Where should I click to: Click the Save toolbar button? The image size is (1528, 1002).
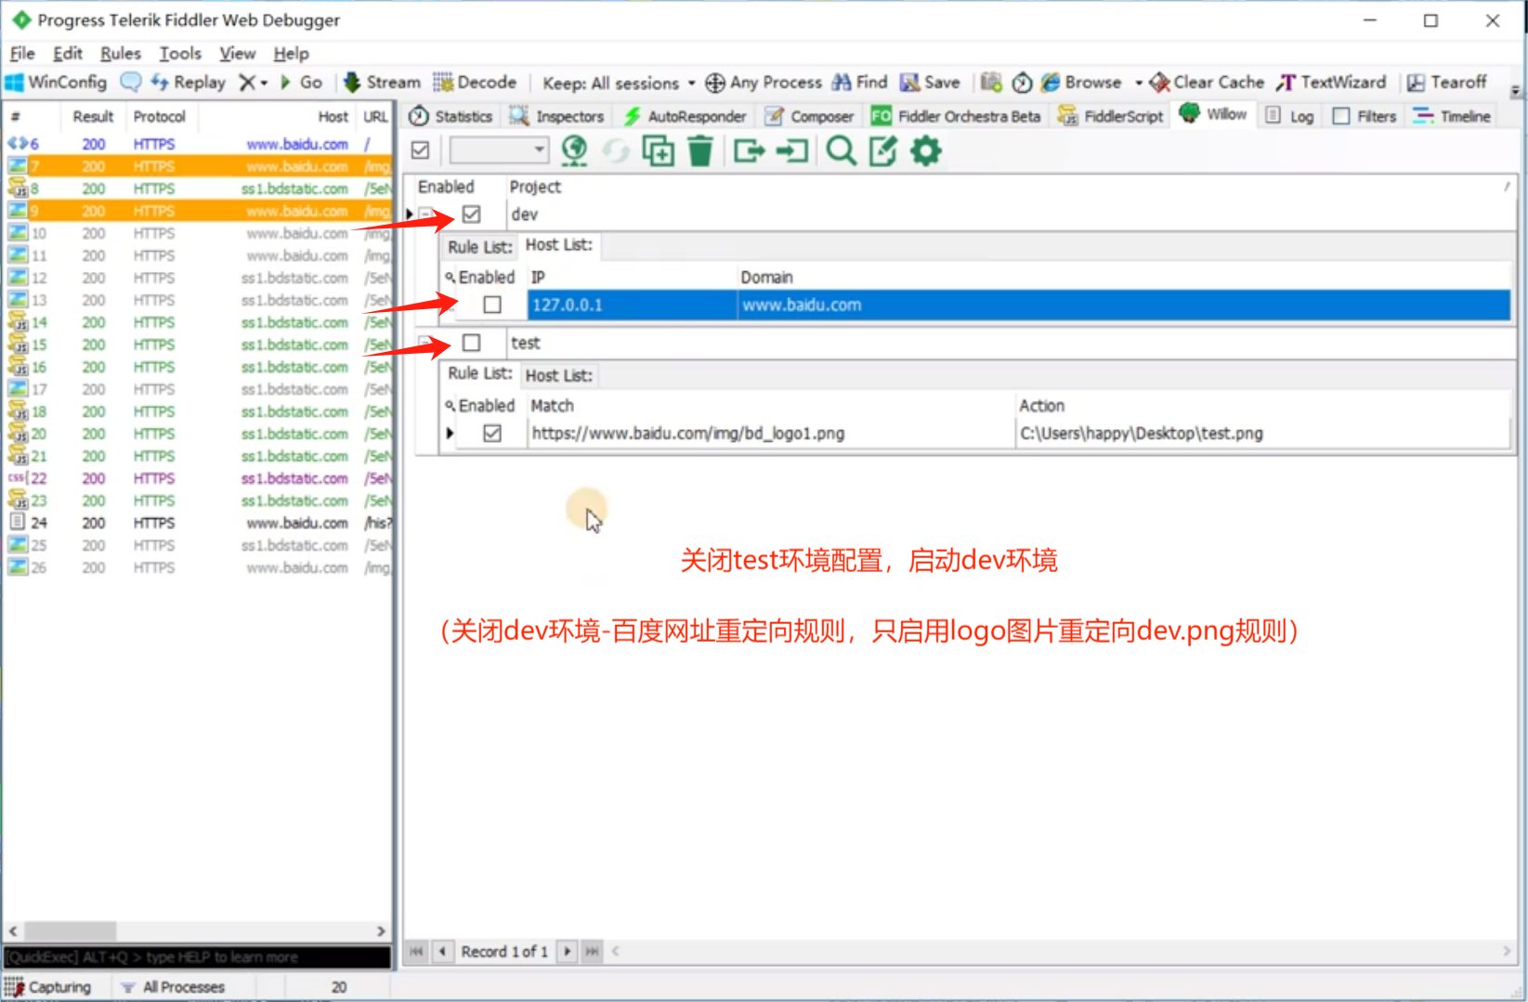tap(930, 83)
